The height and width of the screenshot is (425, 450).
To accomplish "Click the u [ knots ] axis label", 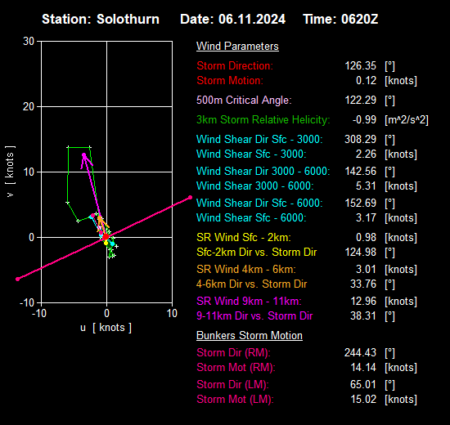I will coord(106,328).
